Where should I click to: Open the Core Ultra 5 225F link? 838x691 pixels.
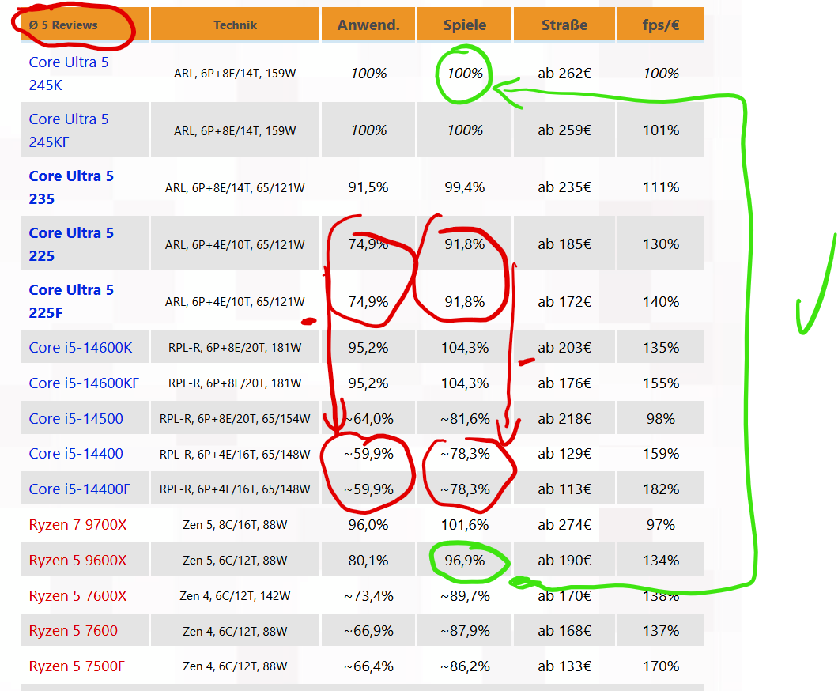tap(71, 301)
